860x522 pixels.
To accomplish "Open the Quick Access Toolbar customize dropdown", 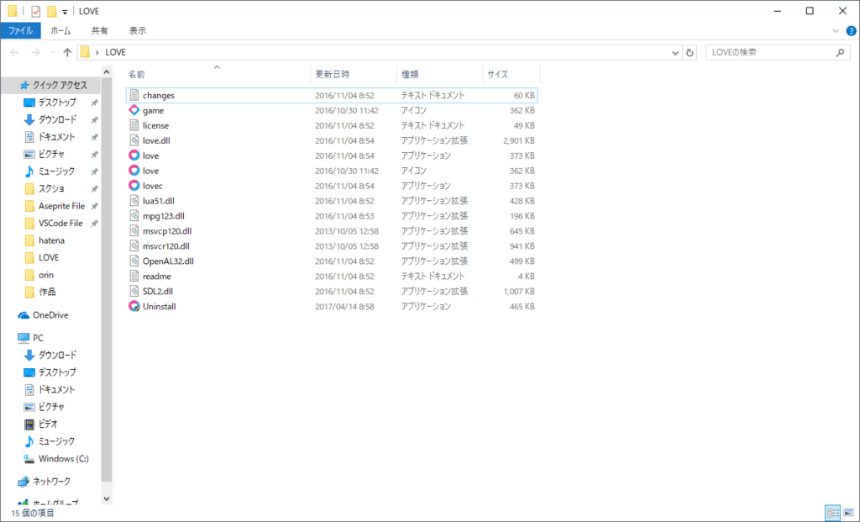I will [65, 12].
